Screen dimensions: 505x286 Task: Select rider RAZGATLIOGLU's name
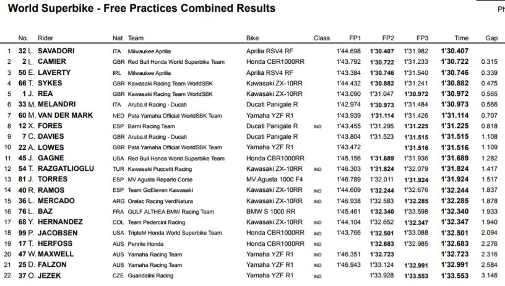(66, 168)
